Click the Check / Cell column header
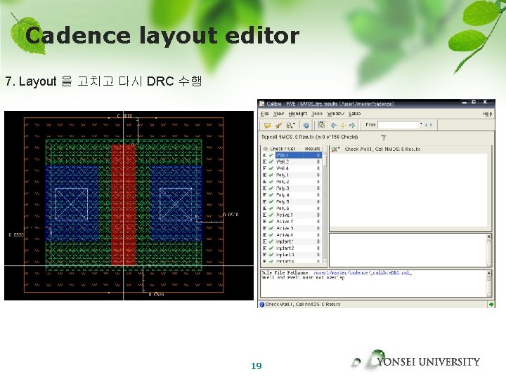This screenshot has width=506, height=379. coord(283,149)
